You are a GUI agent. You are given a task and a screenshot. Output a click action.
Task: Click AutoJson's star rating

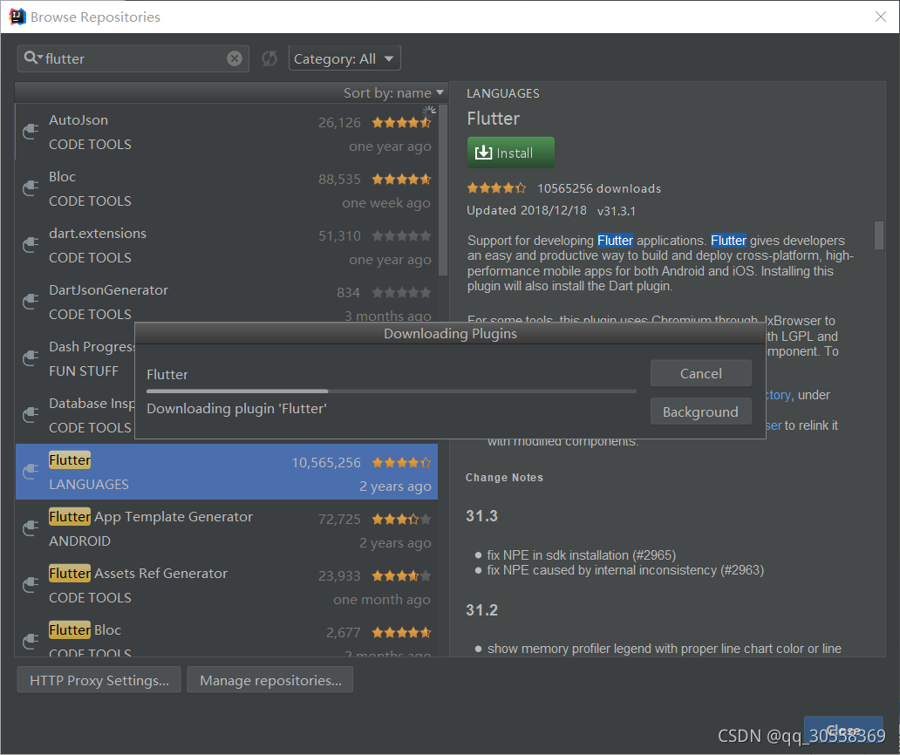pos(401,122)
